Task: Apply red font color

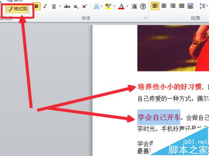Action: [121, 6]
